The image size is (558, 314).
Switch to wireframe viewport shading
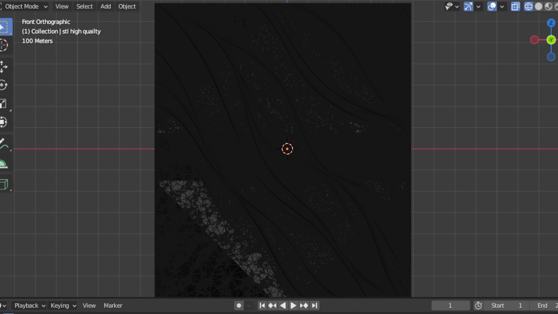click(528, 6)
